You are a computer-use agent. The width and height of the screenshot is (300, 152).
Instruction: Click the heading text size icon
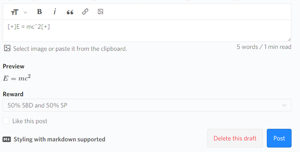[x=14, y=12]
